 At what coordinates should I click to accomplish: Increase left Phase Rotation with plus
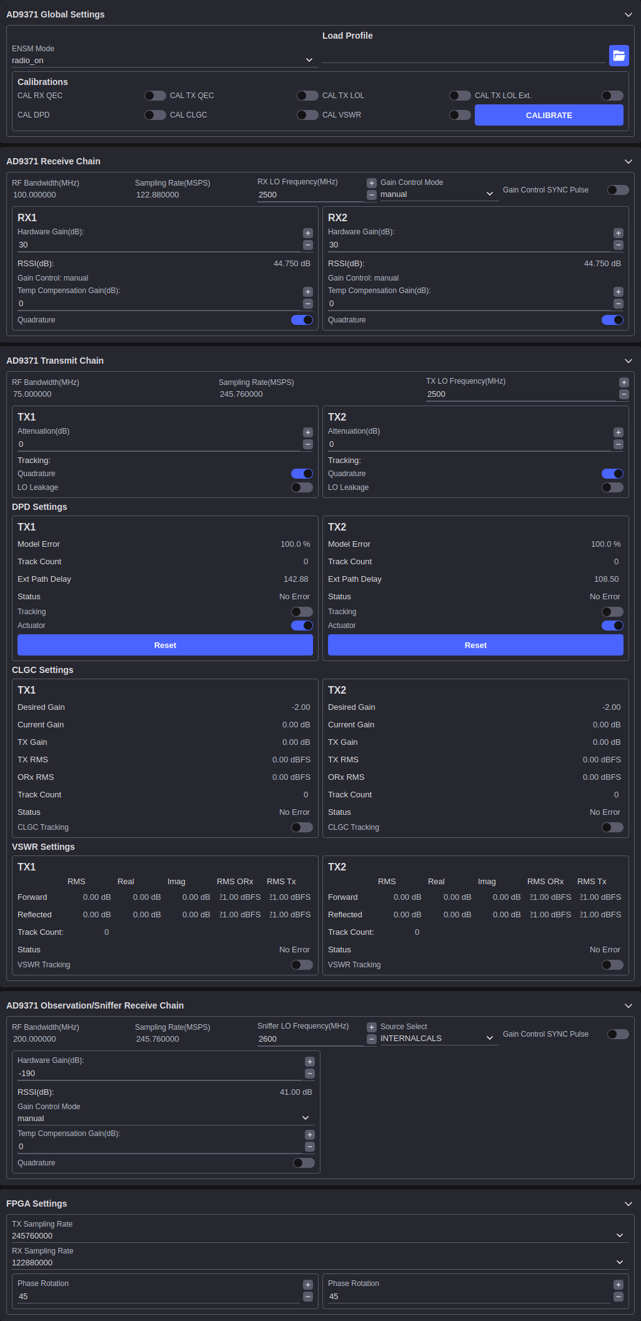point(307,1285)
